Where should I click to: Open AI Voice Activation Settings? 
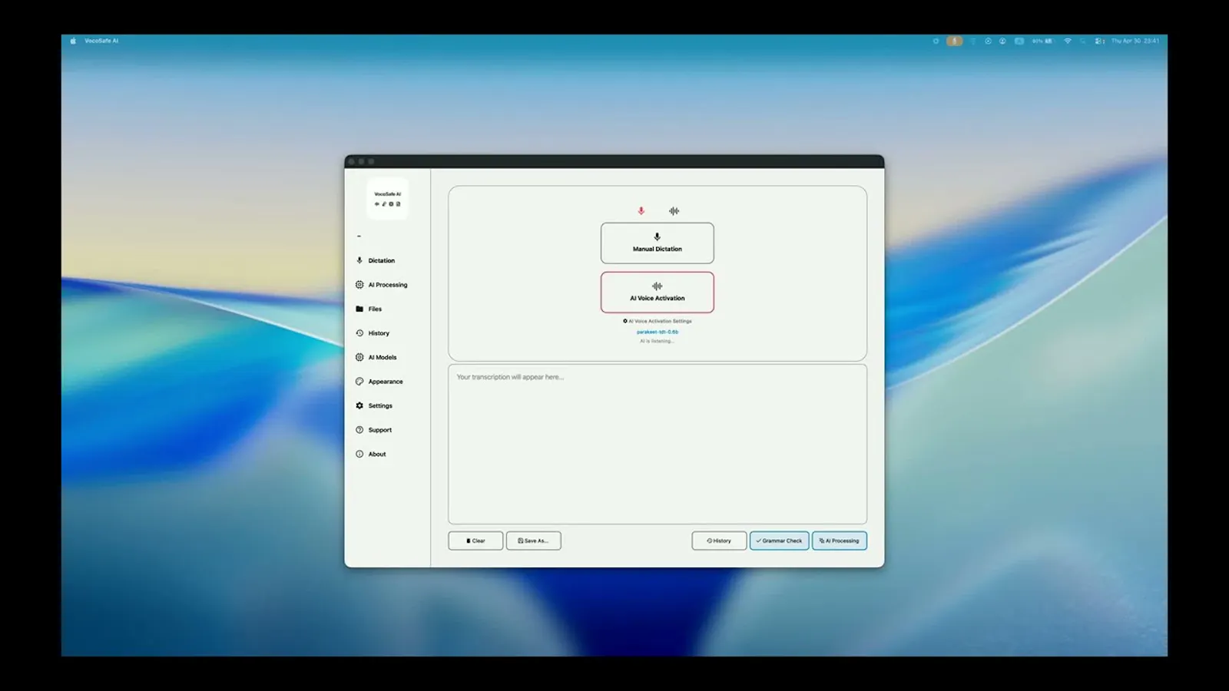coord(658,321)
